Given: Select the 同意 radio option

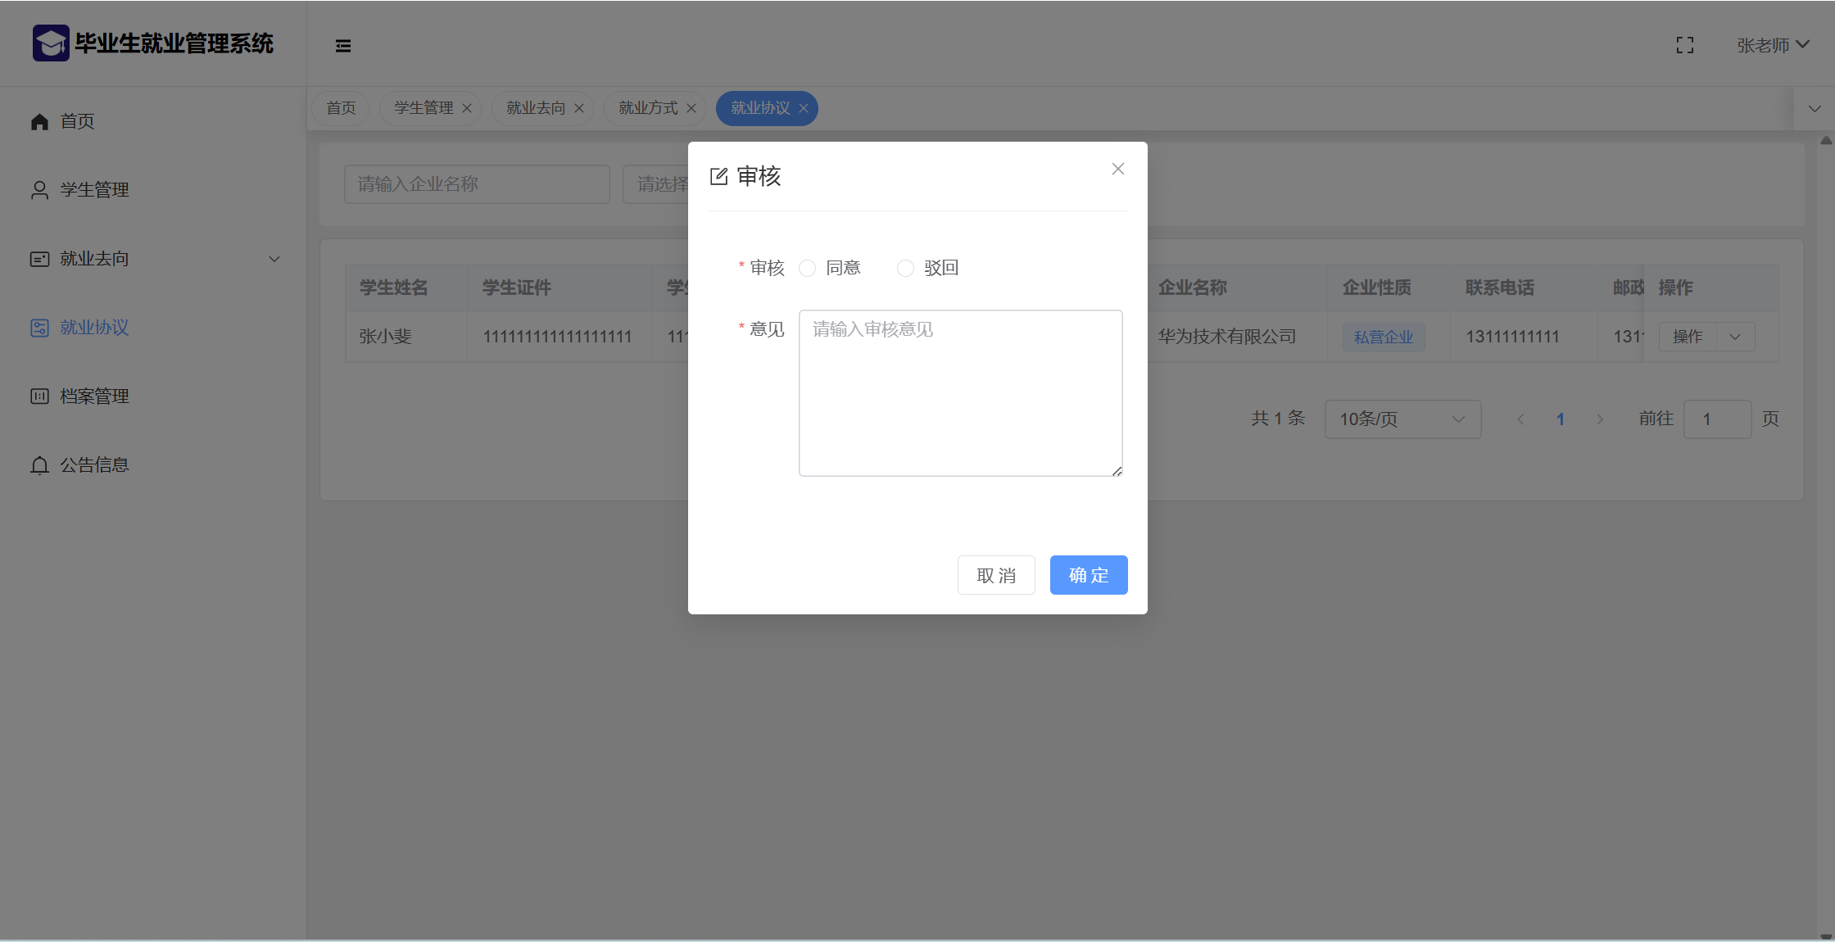Looking at the screenshot, I should tap(808, 269).
